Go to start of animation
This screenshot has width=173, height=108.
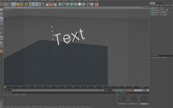point(114,90)
